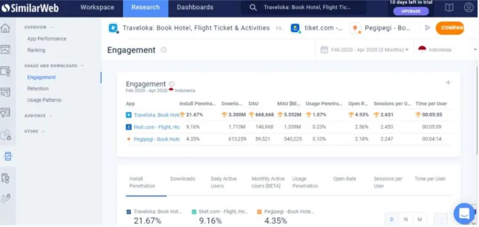Click the locked window sidebar icon
479x227 pixels.
tap(5, 71)
